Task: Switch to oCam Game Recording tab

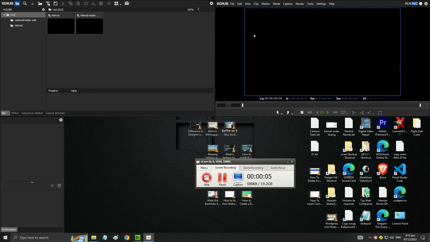Action: tap(253, 168)
